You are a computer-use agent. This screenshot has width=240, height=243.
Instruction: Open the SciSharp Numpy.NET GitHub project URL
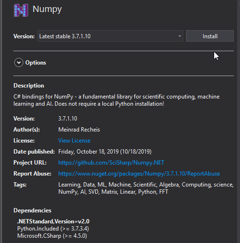(x=111, y=163)
